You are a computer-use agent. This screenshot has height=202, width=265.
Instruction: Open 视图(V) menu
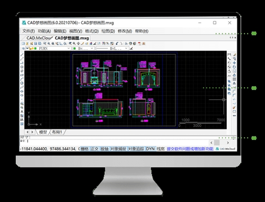point(76,31)
